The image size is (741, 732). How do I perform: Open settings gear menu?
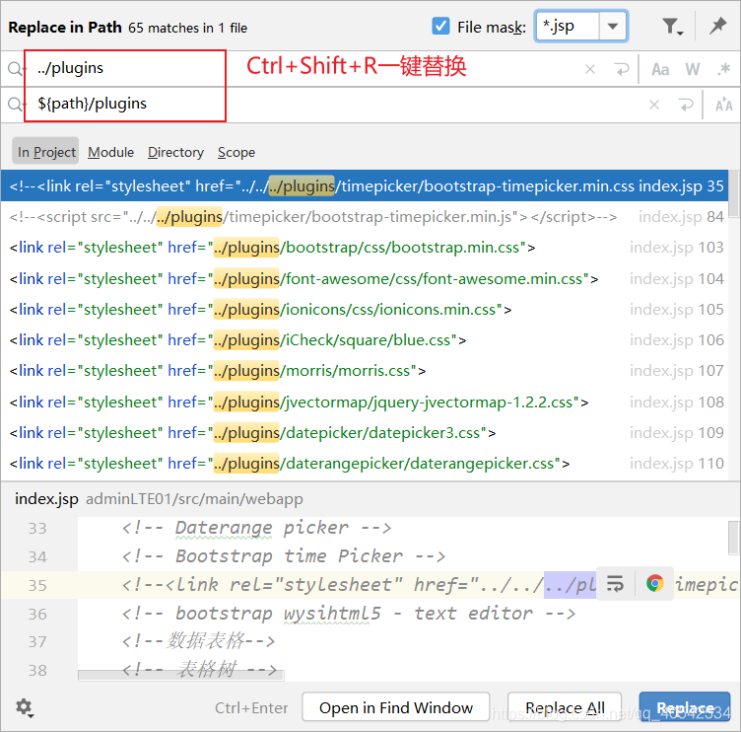pyautogui.click(x=24, y=707)
